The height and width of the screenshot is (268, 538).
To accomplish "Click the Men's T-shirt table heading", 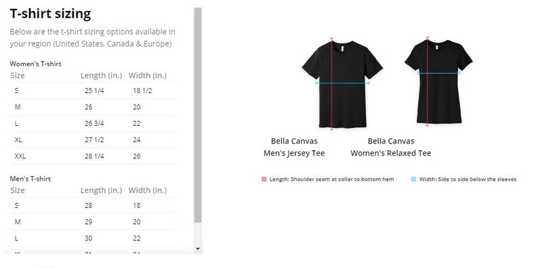I will tap(30, 179).
